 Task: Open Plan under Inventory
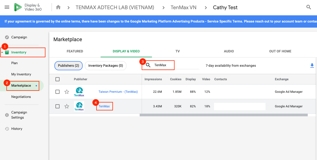14,63
